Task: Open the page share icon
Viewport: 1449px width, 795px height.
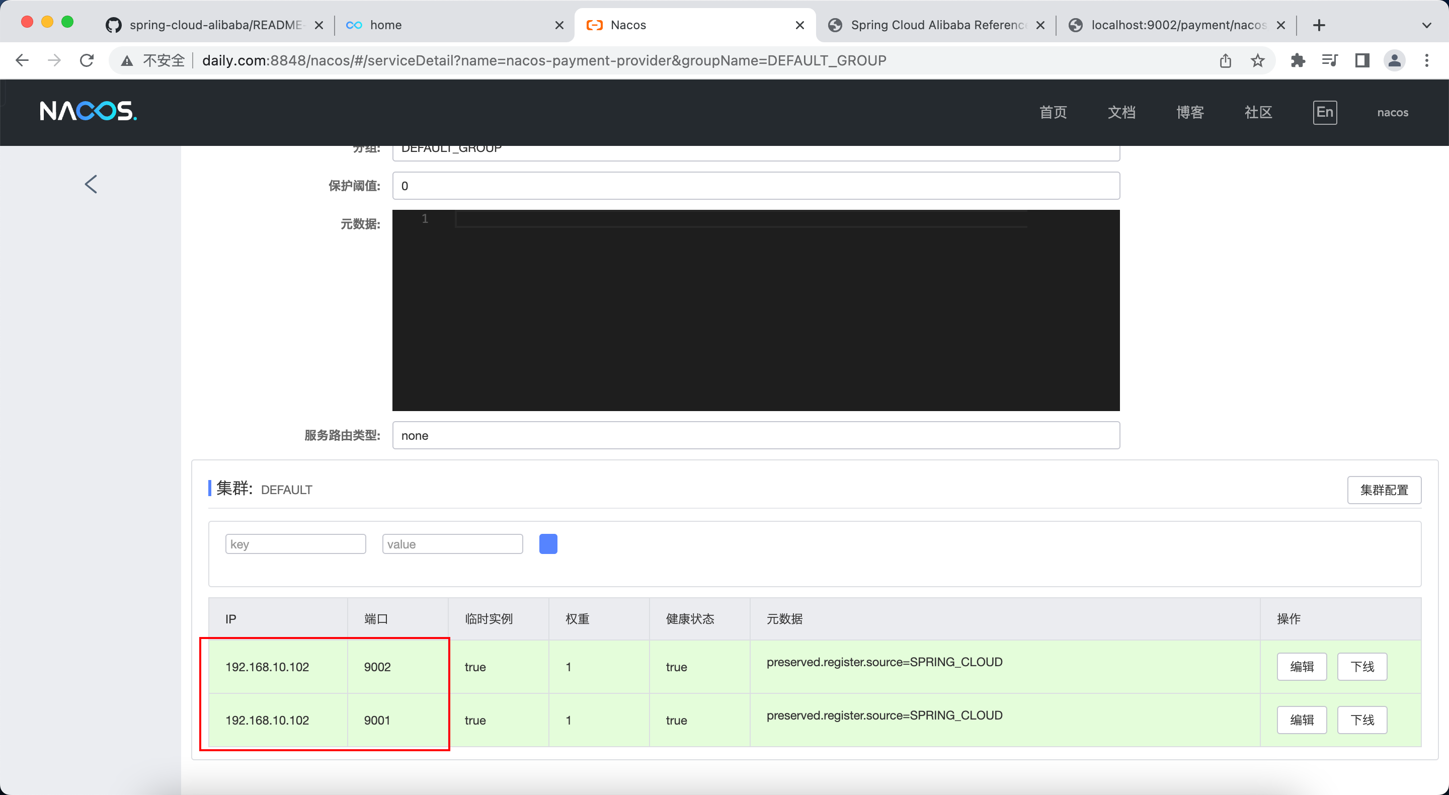Action: pos(1225,60)
